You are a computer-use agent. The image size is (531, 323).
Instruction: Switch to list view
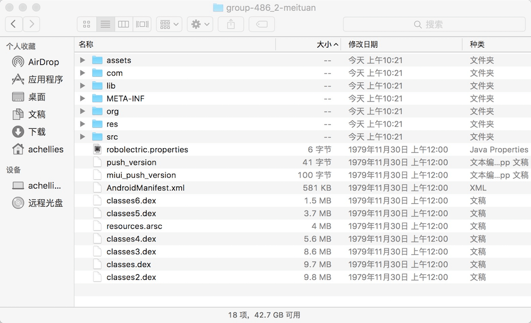click(105, 24)
